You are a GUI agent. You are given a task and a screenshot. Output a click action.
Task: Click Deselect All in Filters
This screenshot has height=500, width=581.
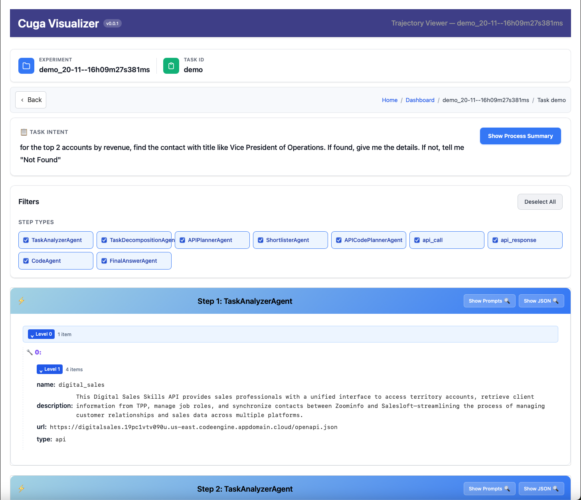point(539,202)
